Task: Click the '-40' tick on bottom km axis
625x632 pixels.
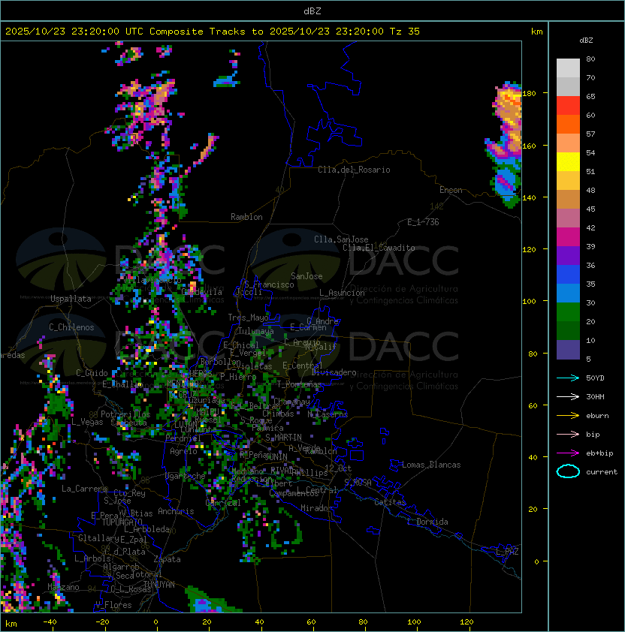Action: coord(50,622)
